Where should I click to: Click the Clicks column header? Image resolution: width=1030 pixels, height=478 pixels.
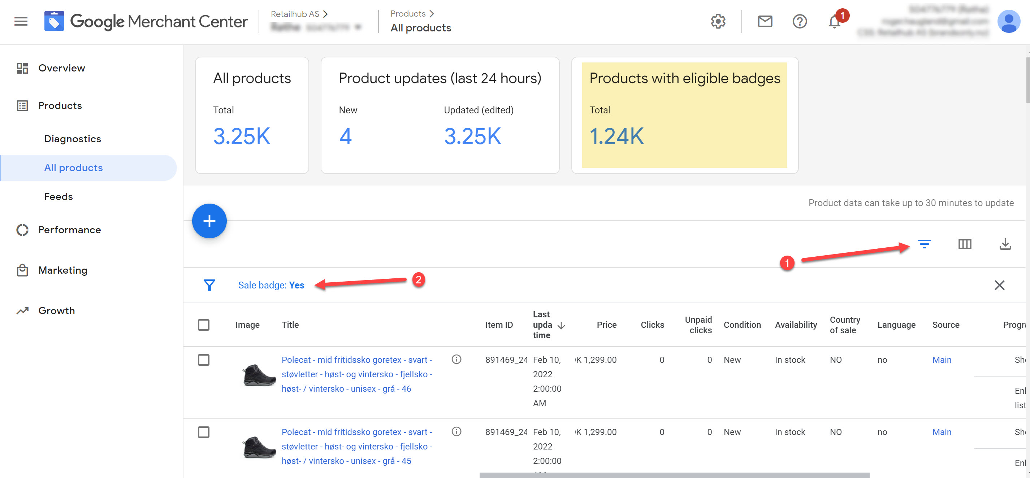pyautogui.click(x=652, y=325)
